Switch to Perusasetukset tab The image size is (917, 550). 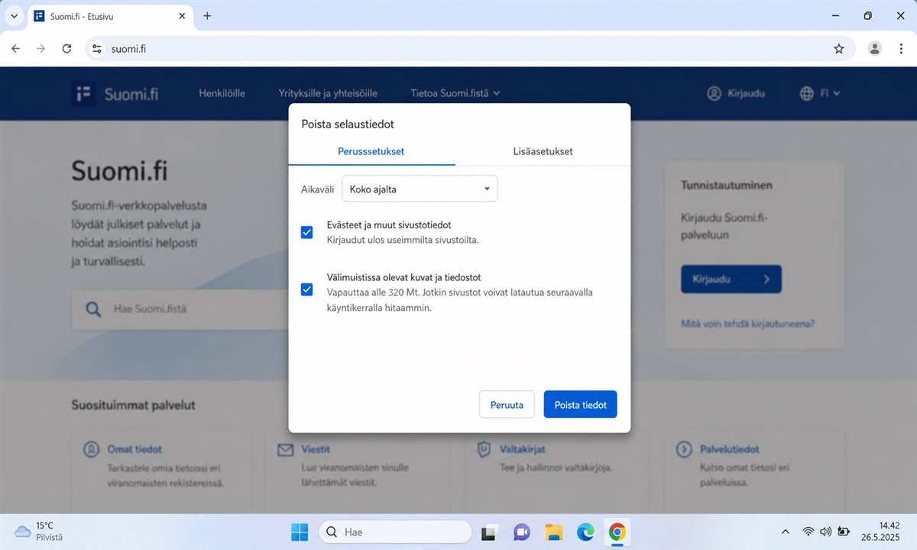click(371, 151)
